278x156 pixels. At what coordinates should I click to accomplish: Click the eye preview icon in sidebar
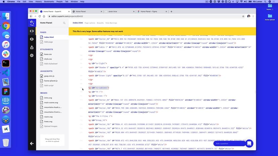tap(32, 39)
